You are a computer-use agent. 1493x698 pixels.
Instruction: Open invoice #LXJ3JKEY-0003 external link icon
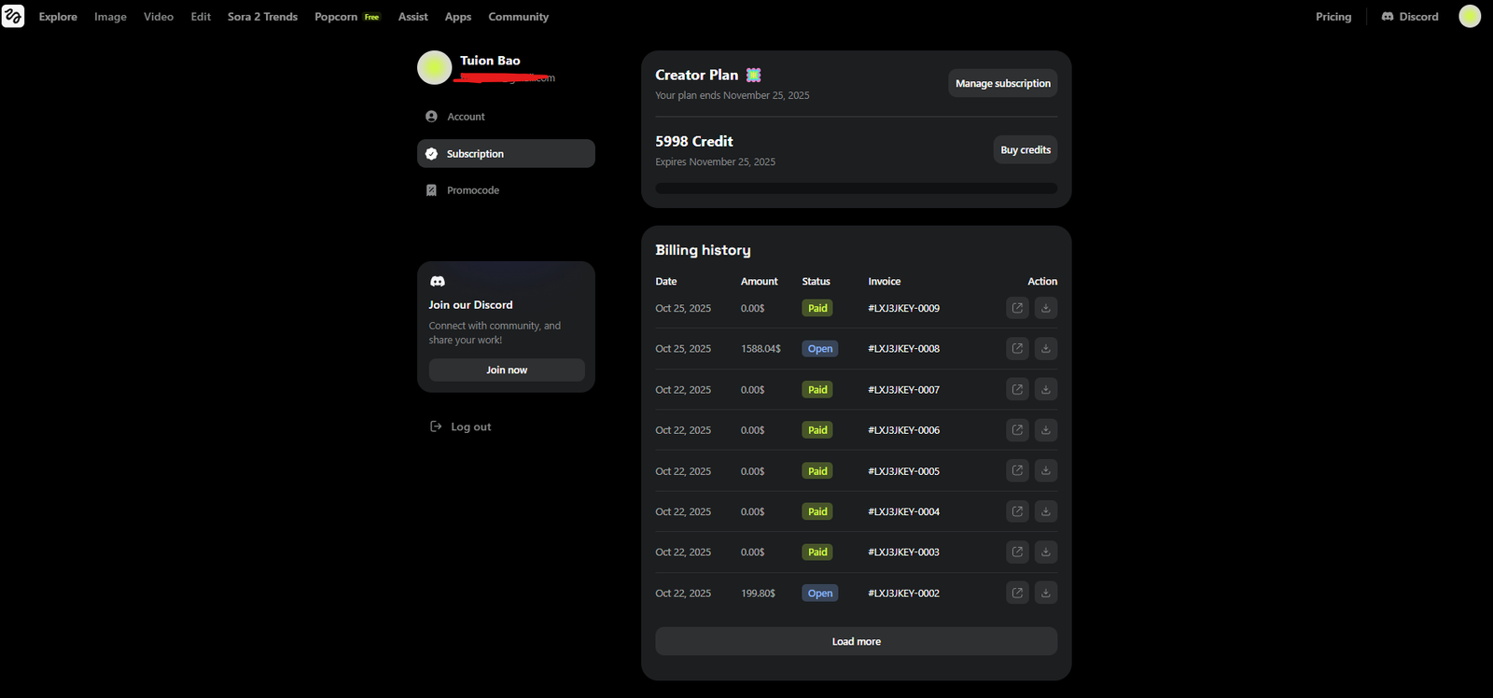coord(1017,552)
